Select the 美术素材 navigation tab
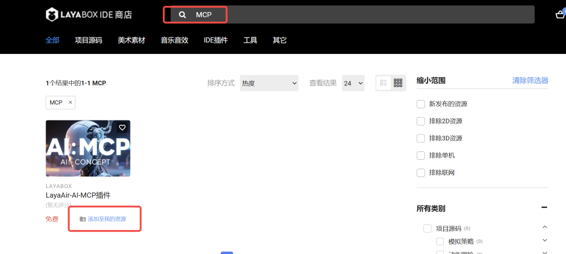The image size is (566, 254). (x=132, y=40)
